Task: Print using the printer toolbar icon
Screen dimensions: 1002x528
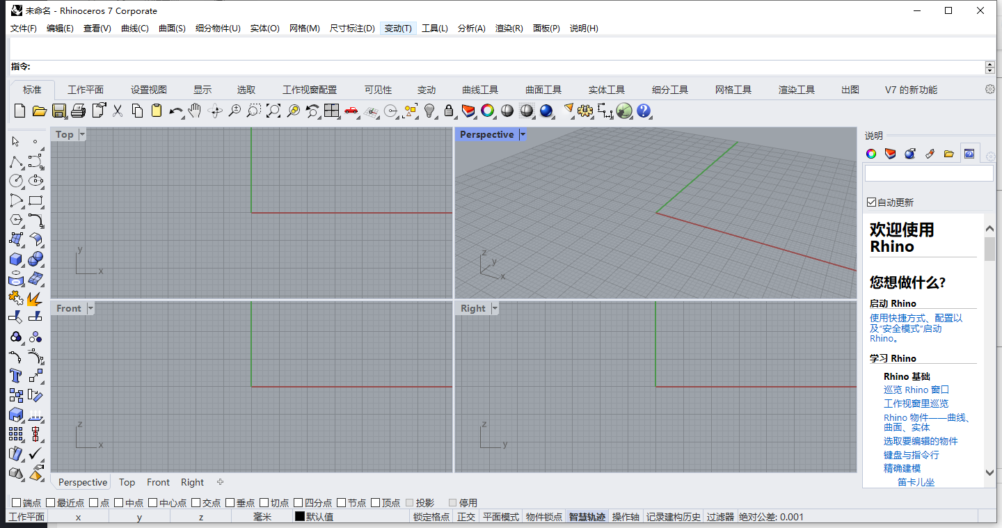Action: coord(79,111)
